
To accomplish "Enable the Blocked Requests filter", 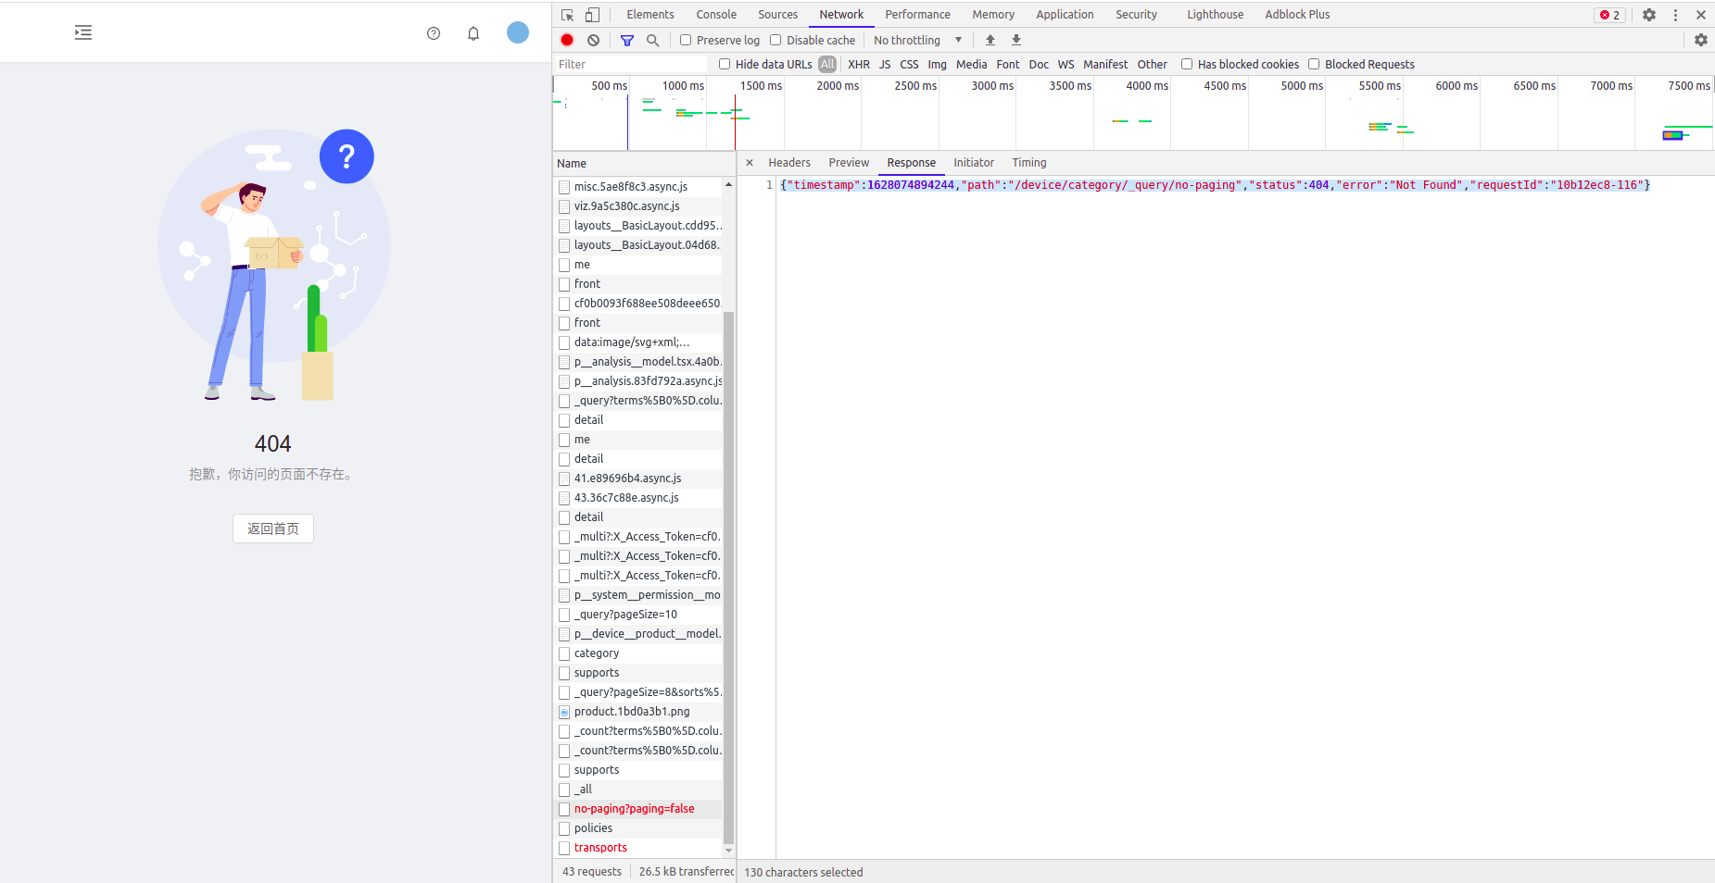I will [1315, 64].
